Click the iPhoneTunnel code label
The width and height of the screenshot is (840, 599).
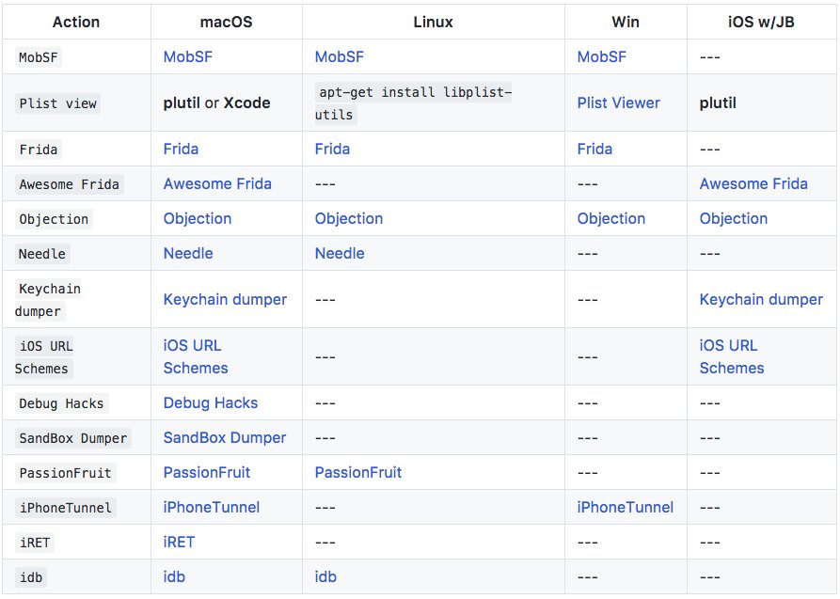tap(65, 508)
